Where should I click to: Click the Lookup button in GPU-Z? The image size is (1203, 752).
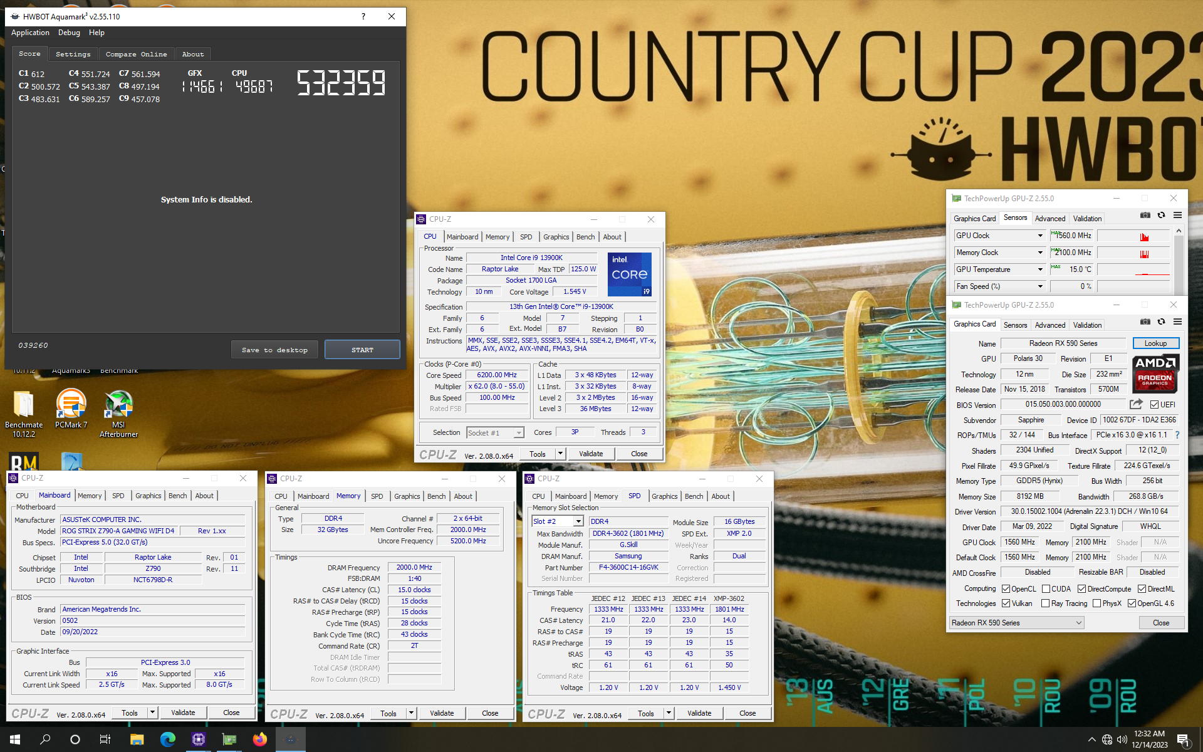[1155, 343]
